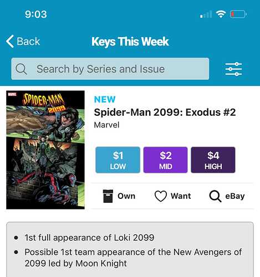Open the filter sliders icon

(x=233, y=69)
